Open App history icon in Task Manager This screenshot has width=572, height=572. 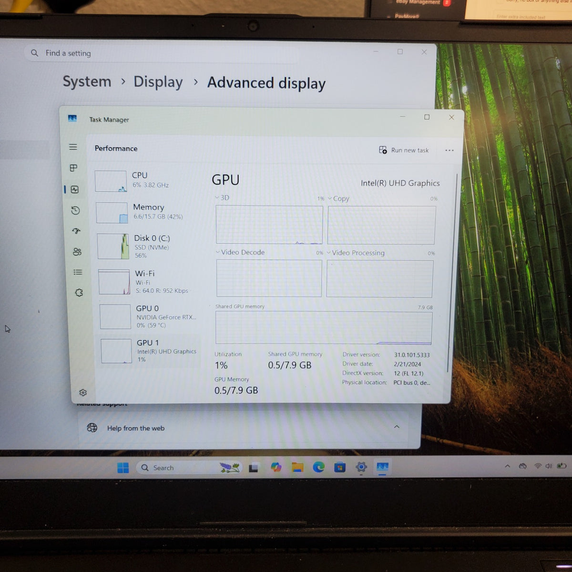tap(75, 210)
